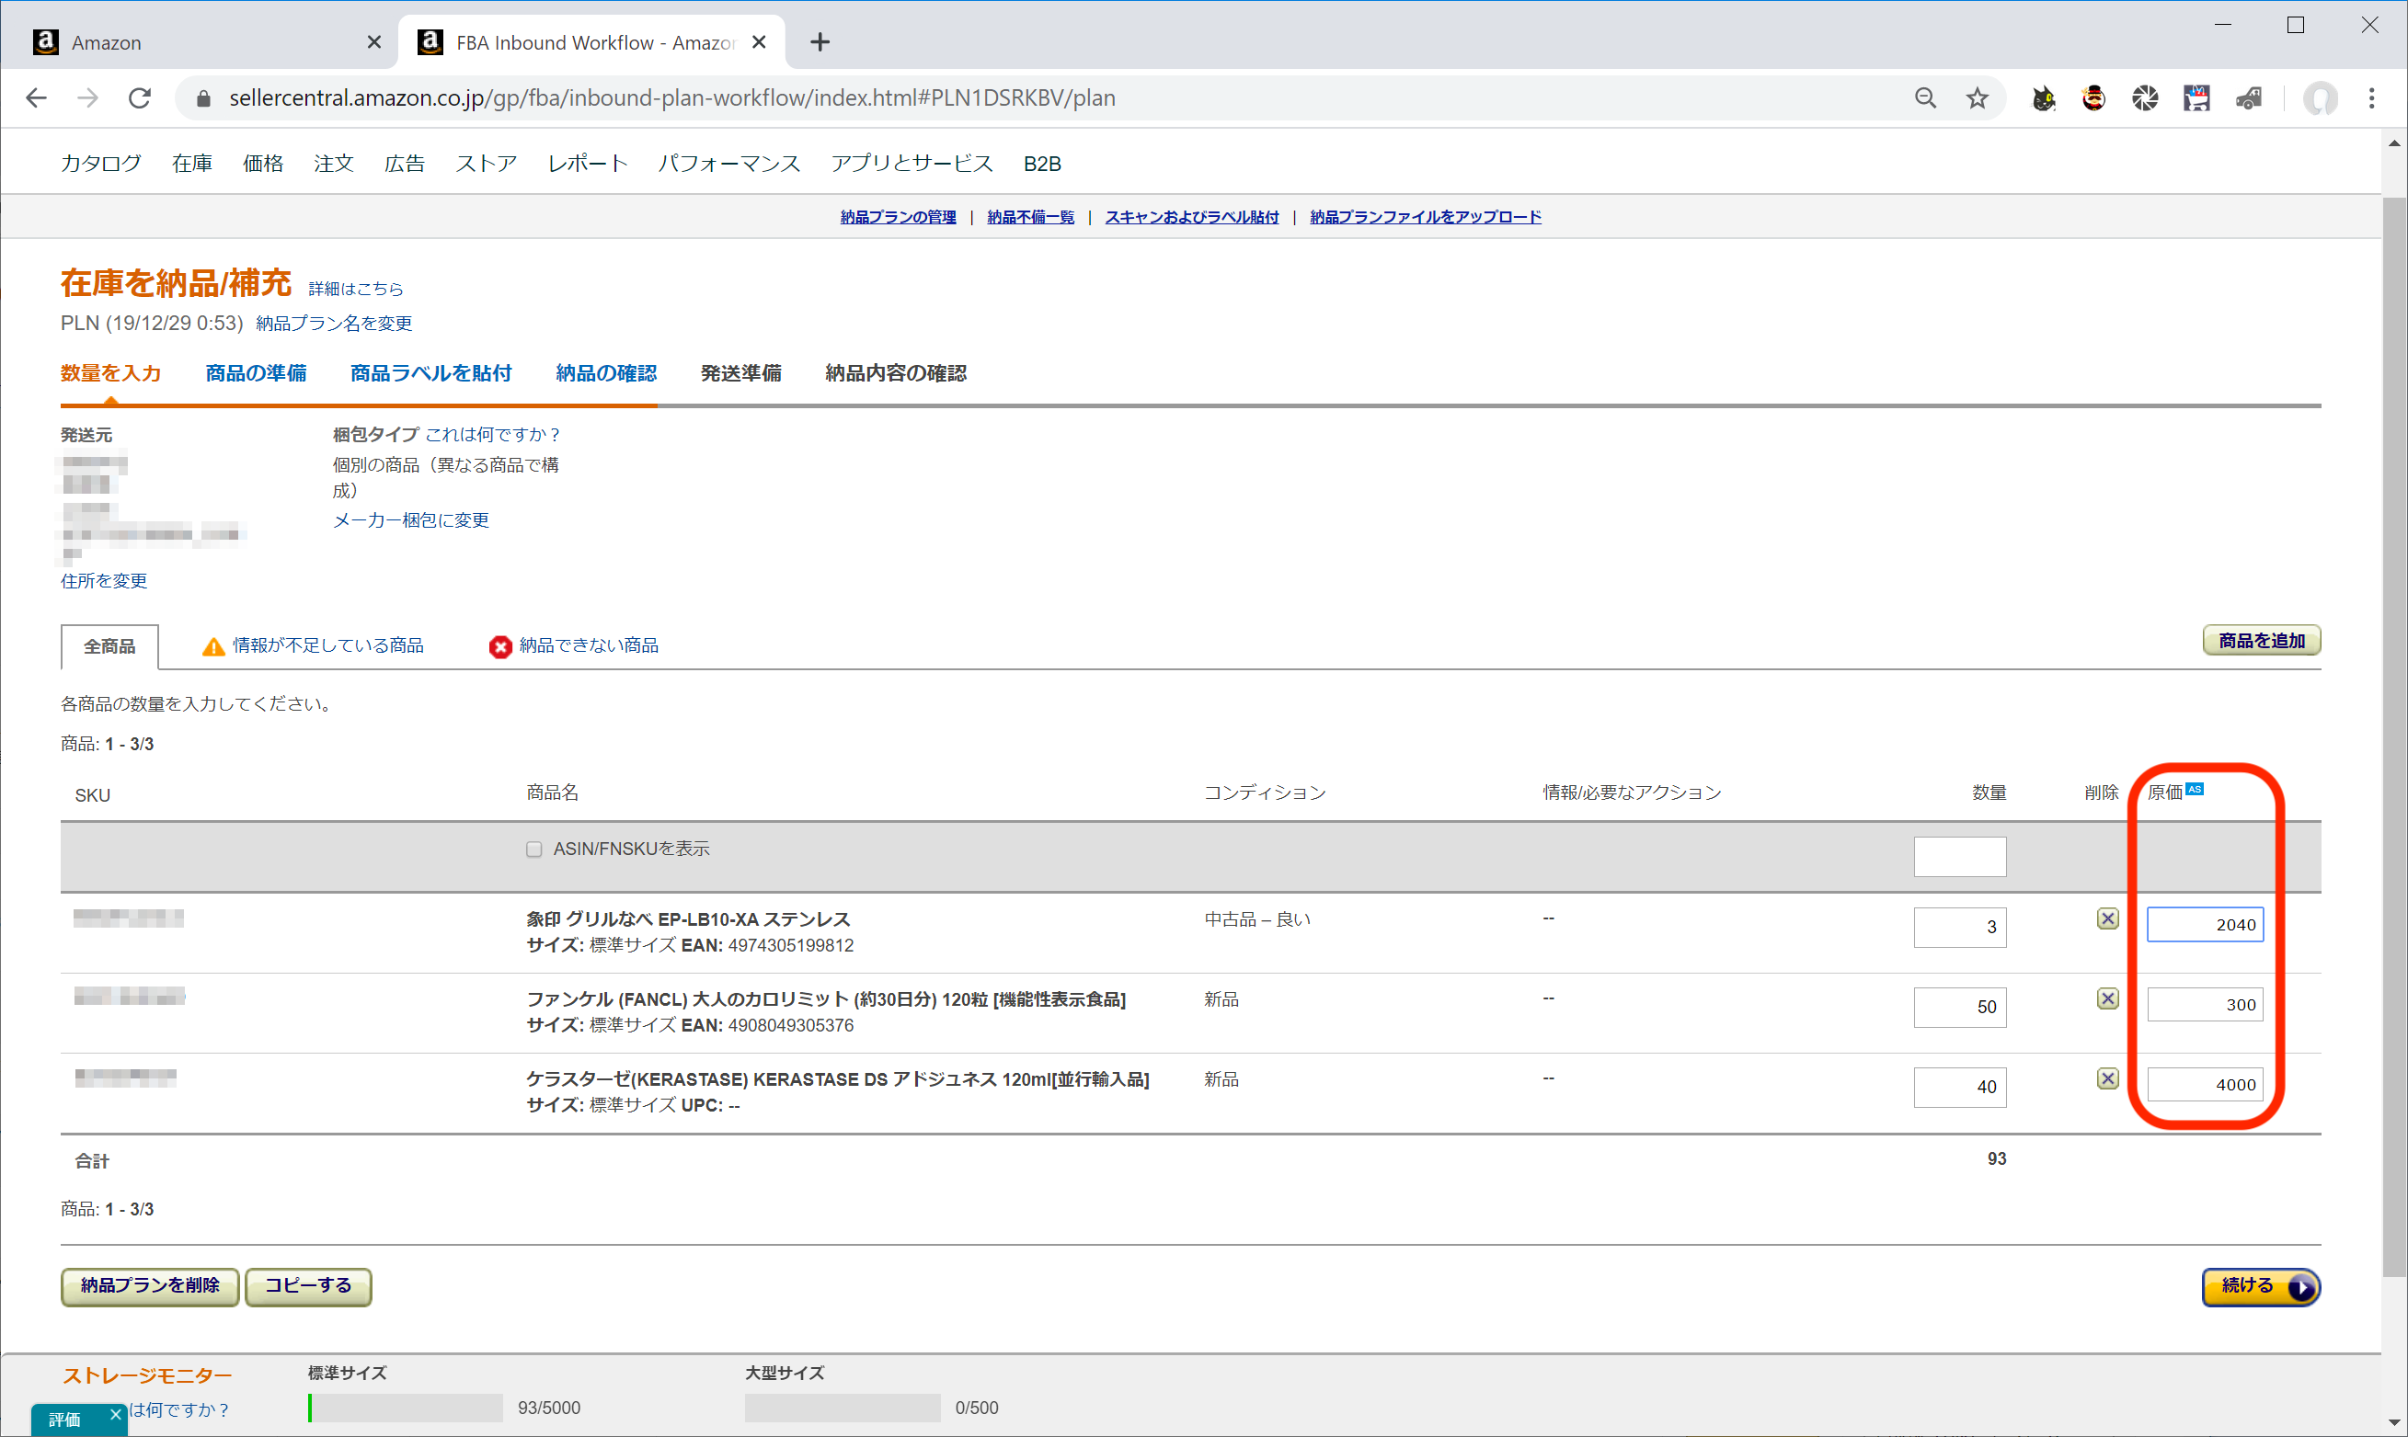Delete the ケラスターゼ アドジュネス row
This screenshot has width=2408, height=1437.
[x=2108, y=1078]
